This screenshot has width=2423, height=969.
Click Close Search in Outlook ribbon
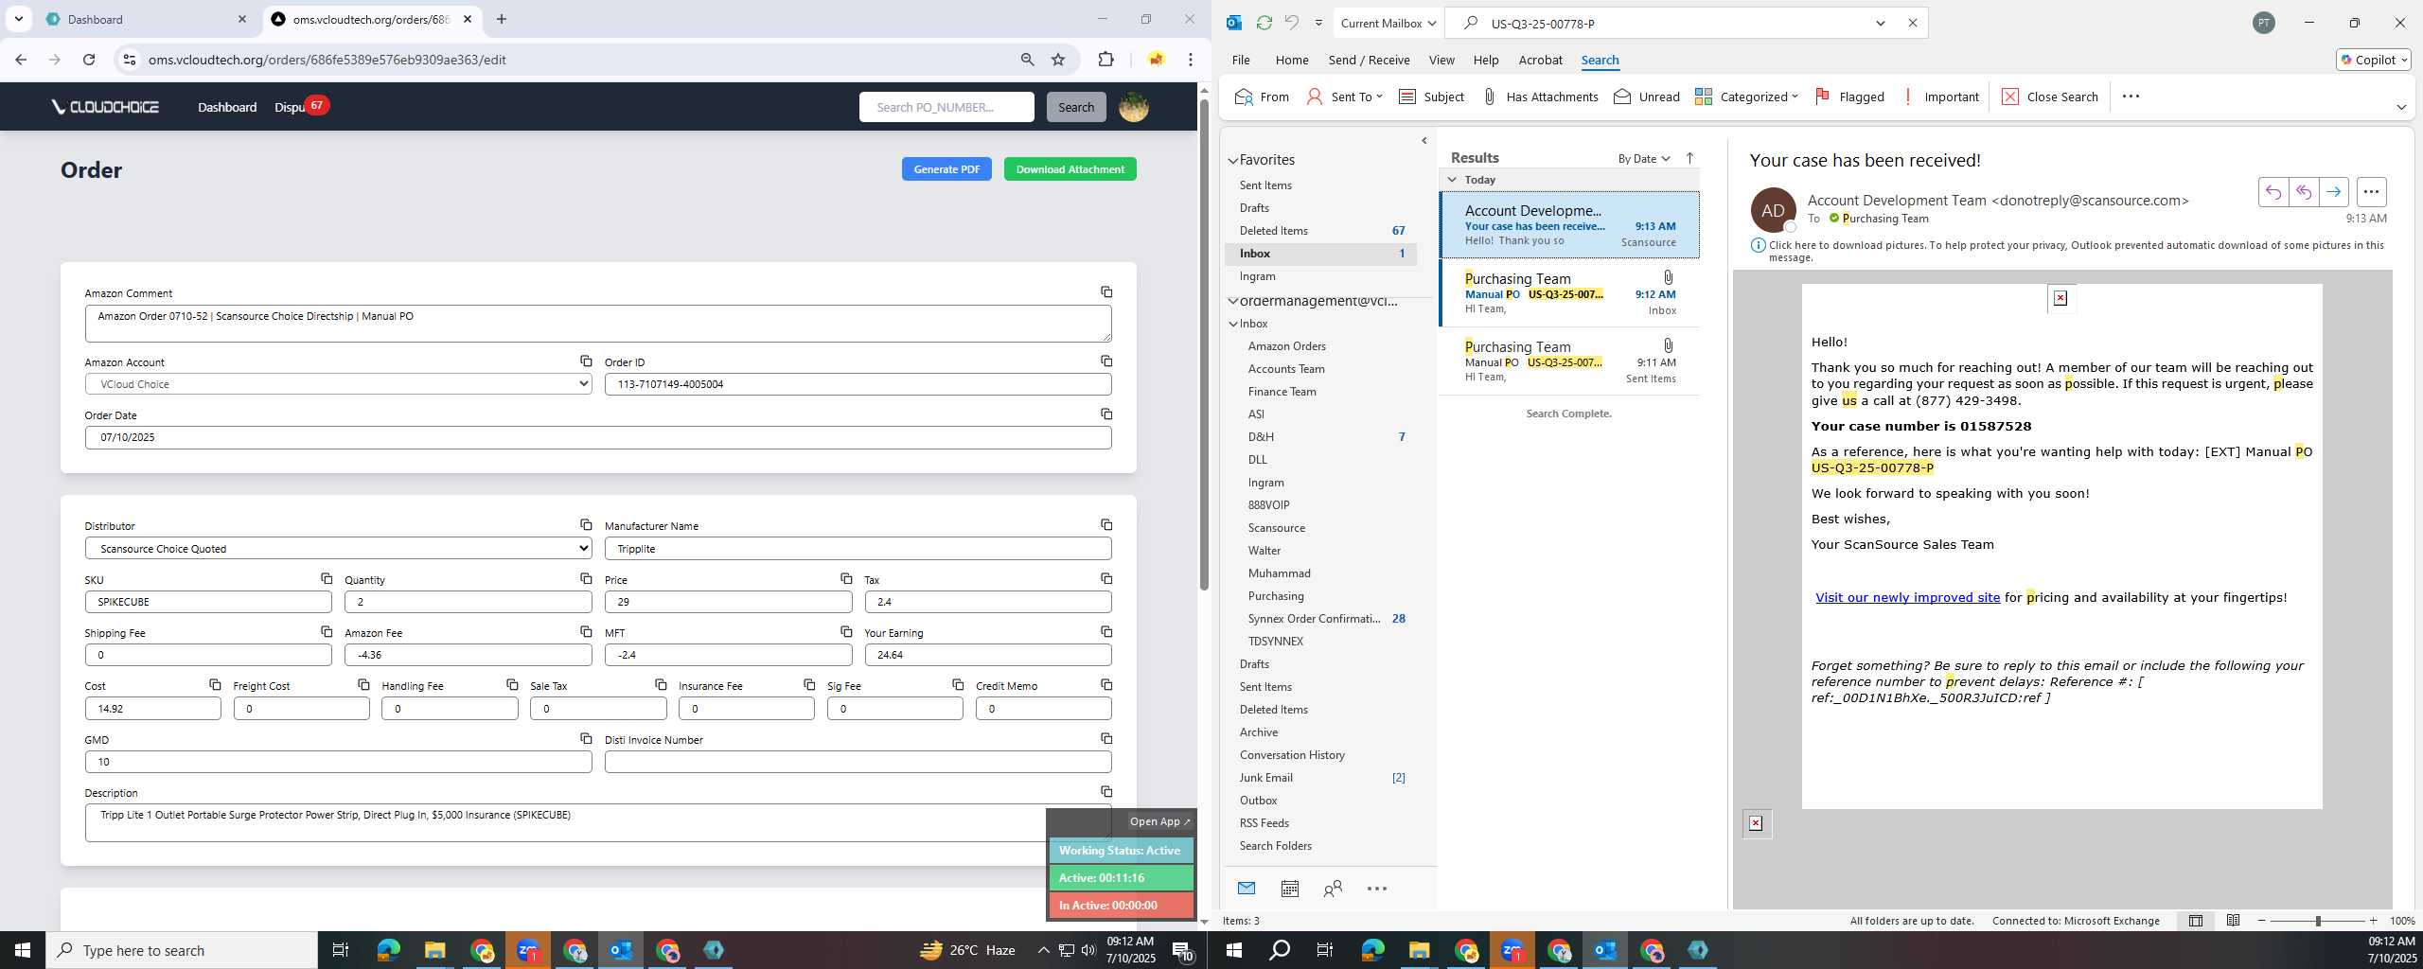2050,97
